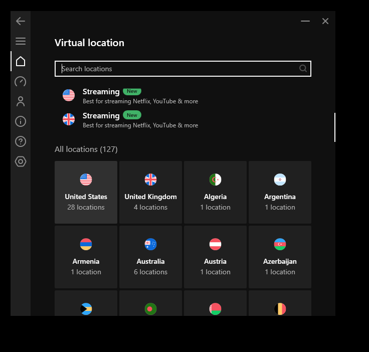
Task: Select the Austria location tile
Action: click(x=215, y=257)
